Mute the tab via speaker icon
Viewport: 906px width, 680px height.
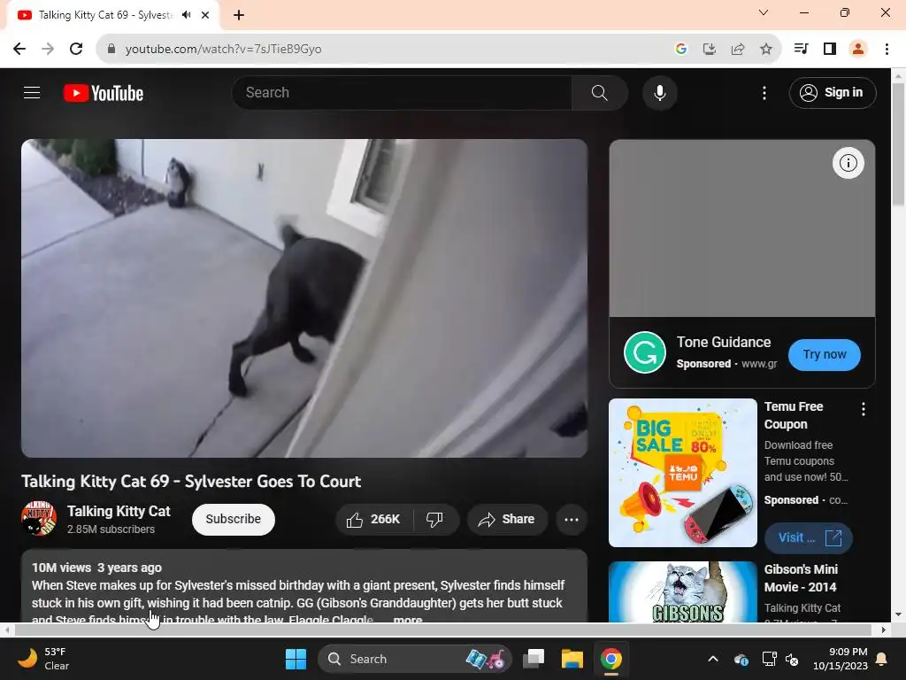[x=186, y=15]
